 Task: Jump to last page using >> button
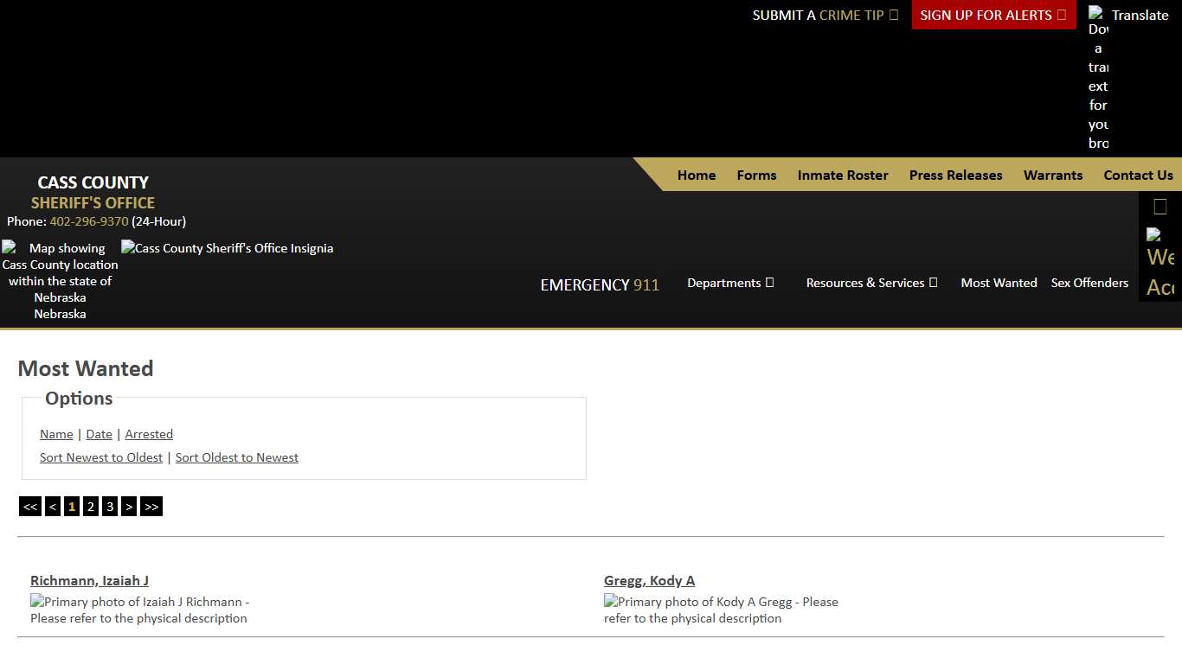[151, 507]
